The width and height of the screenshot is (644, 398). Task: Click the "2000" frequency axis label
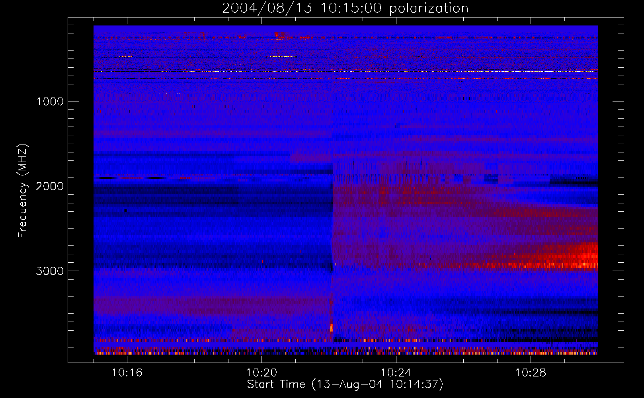tap(50, 186)
